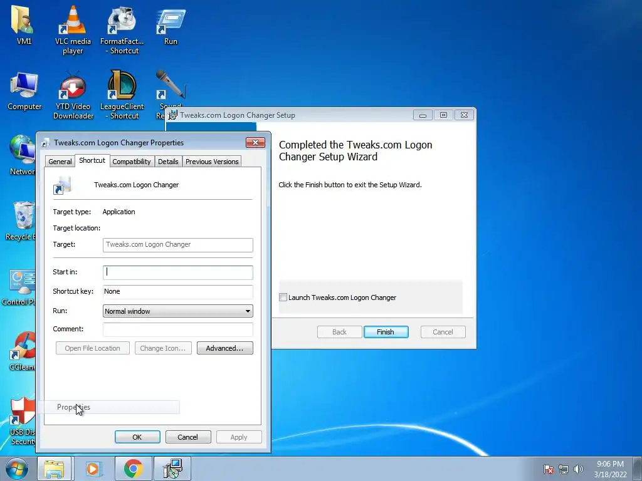The height and width of the screenshot is (481, 642).
Task: Open the Windows Start orb
Action: point(17,468)
